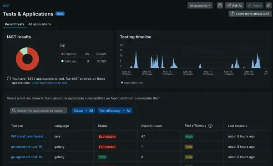Click the about 8 hours ago cell

coord(241,136)
